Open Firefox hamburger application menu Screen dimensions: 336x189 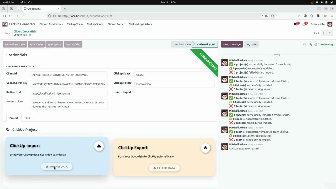coord(332,16)
